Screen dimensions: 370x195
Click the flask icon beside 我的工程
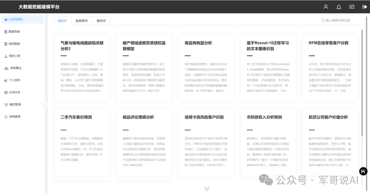(6, 56)
